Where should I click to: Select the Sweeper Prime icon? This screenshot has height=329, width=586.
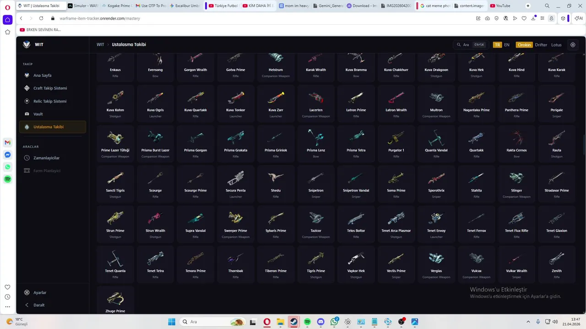236,218
